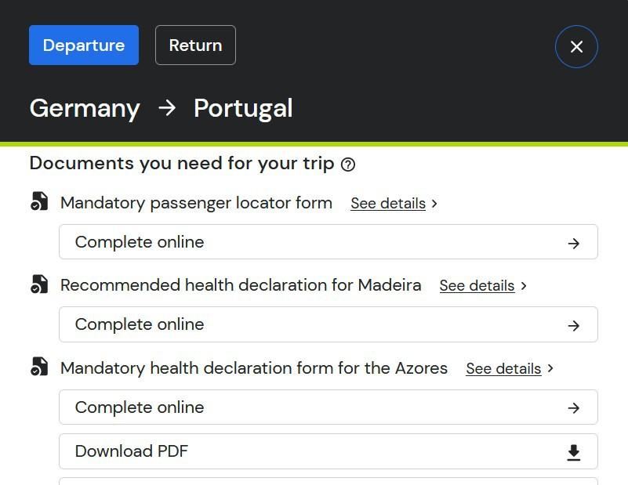Click the download icon on Download PDF
Screen dimensions: 628x485
point(574,453)
